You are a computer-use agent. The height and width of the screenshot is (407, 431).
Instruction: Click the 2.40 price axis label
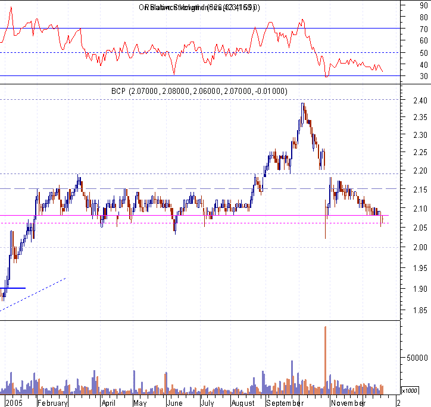pyautogui.click(x=420, y=100)
